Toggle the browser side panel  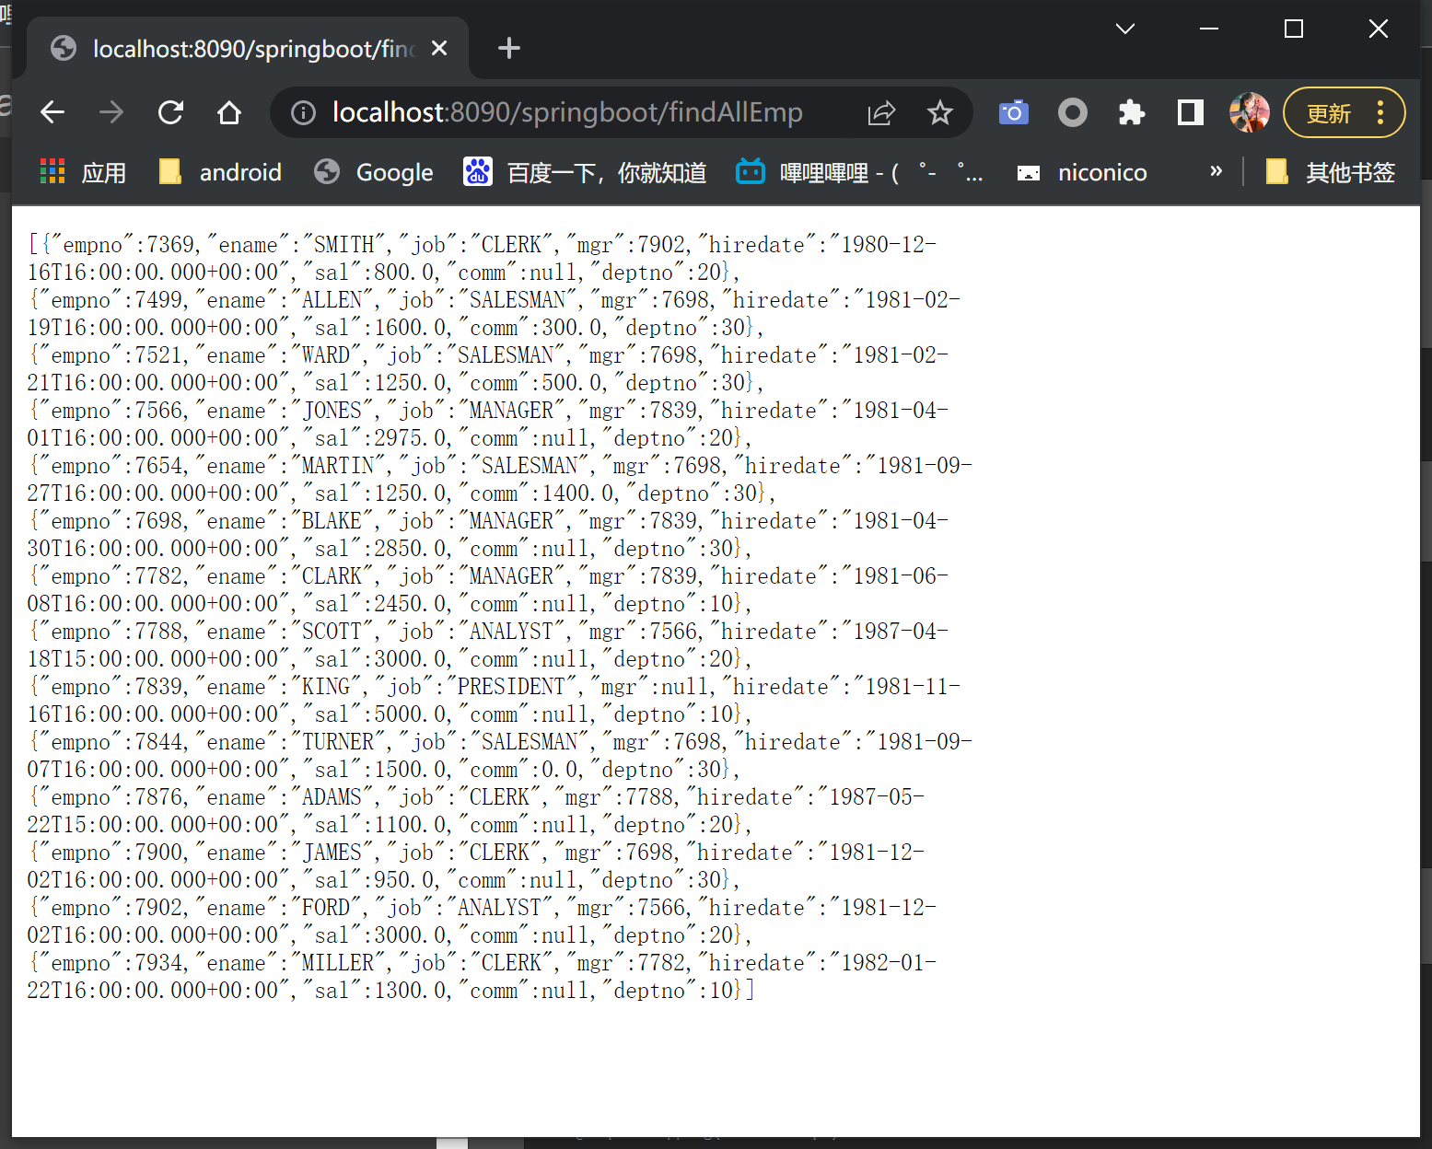point(1190,112)
